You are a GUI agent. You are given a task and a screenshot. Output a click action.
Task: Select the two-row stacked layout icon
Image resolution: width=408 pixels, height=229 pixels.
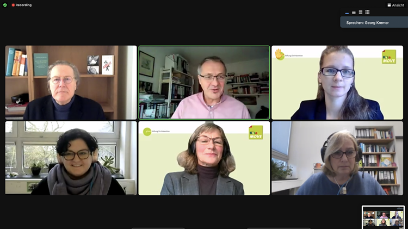coord(360,12)
